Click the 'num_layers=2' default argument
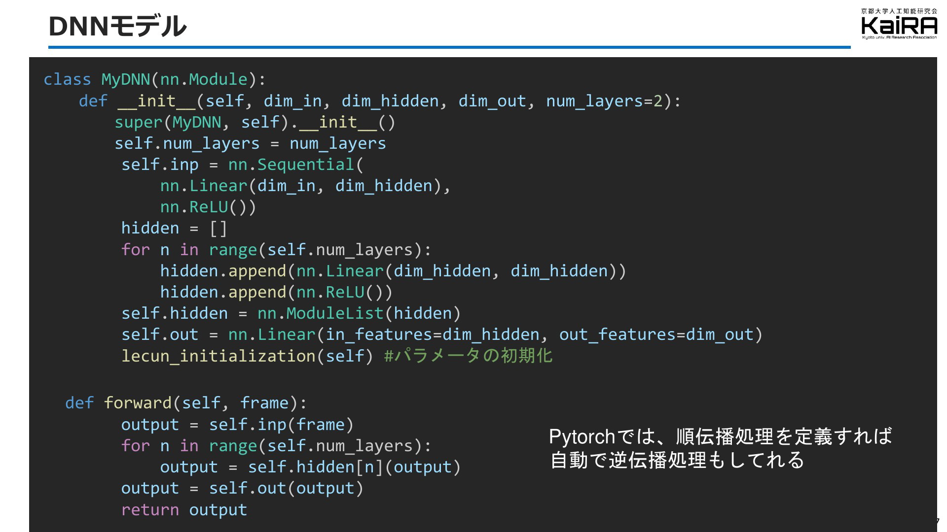947x532 pixels. point(604,101)
